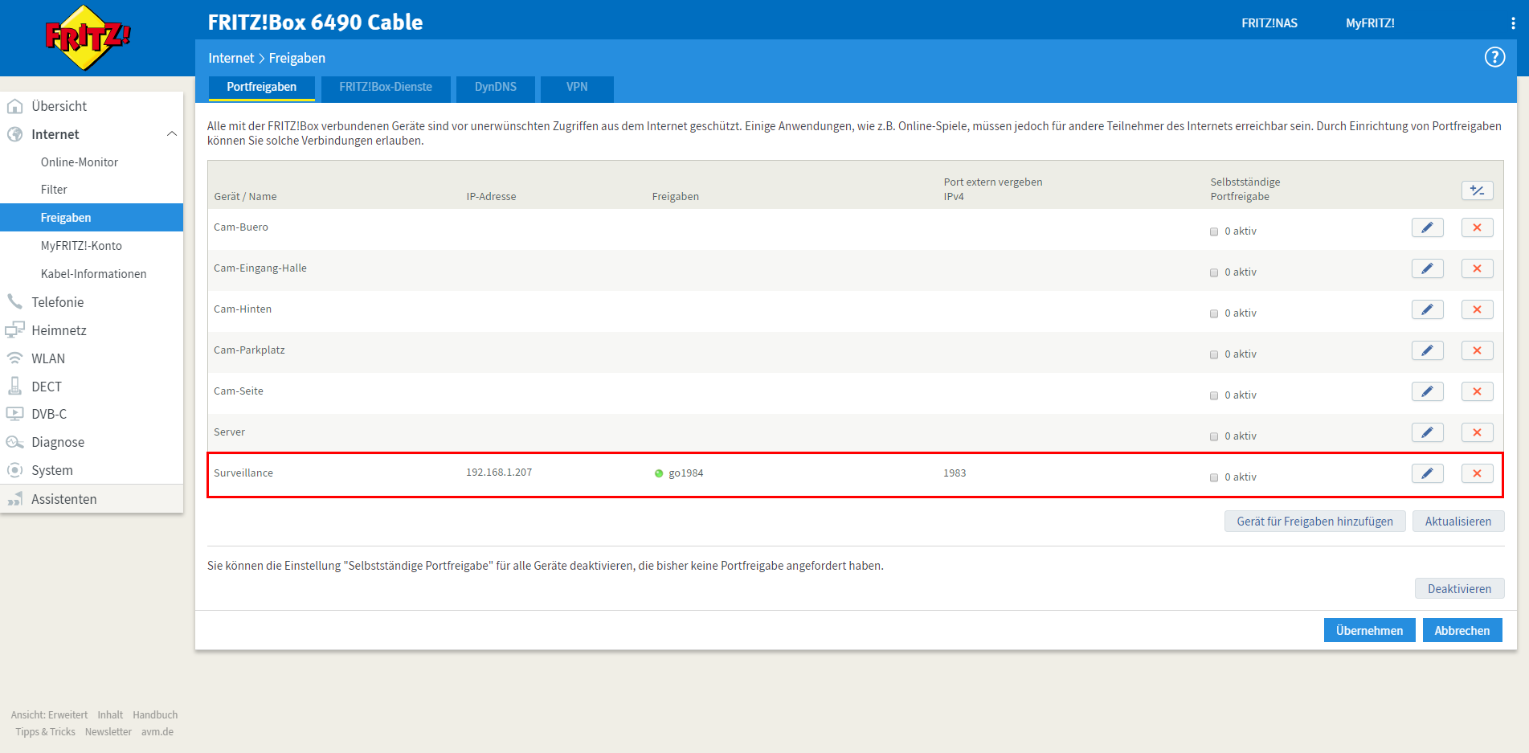Delete the Cam-Eingang-Halle entry
The width and height of the screenshot is (1529, 753).
click(x=1477, y=268)
